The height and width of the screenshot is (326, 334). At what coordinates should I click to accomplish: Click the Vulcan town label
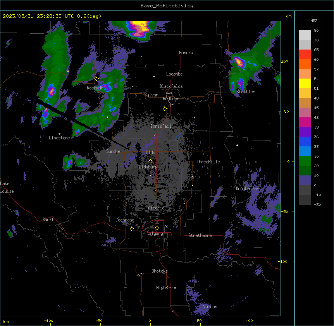[210, 307]
